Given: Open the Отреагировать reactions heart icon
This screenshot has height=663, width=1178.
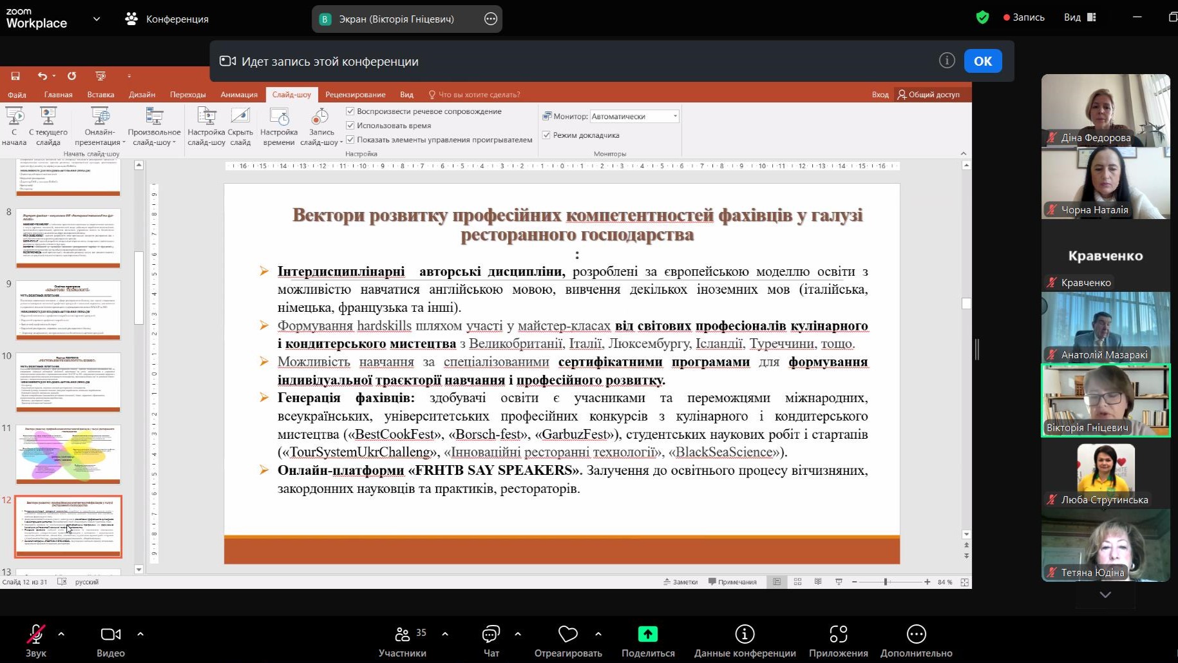Looking at the screenshot, I should pos(567,635).
